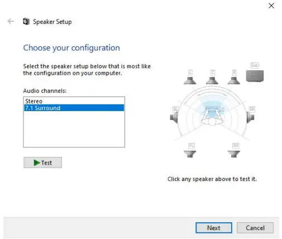Proceed with the Next button
Viewport: 282px width, 239px height.
pyautogui.click(x=214, y=228)
